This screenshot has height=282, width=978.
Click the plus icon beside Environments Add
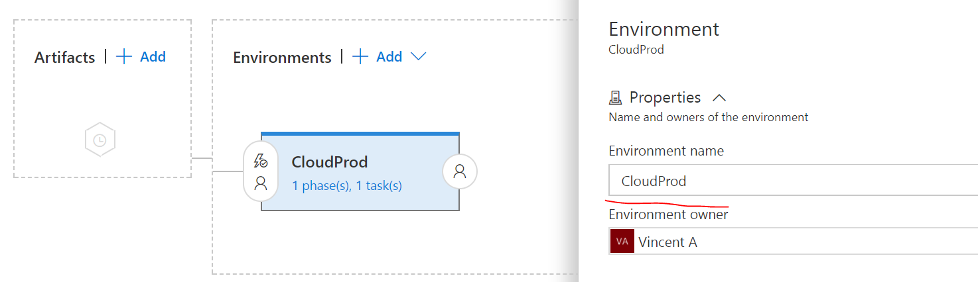360,57
